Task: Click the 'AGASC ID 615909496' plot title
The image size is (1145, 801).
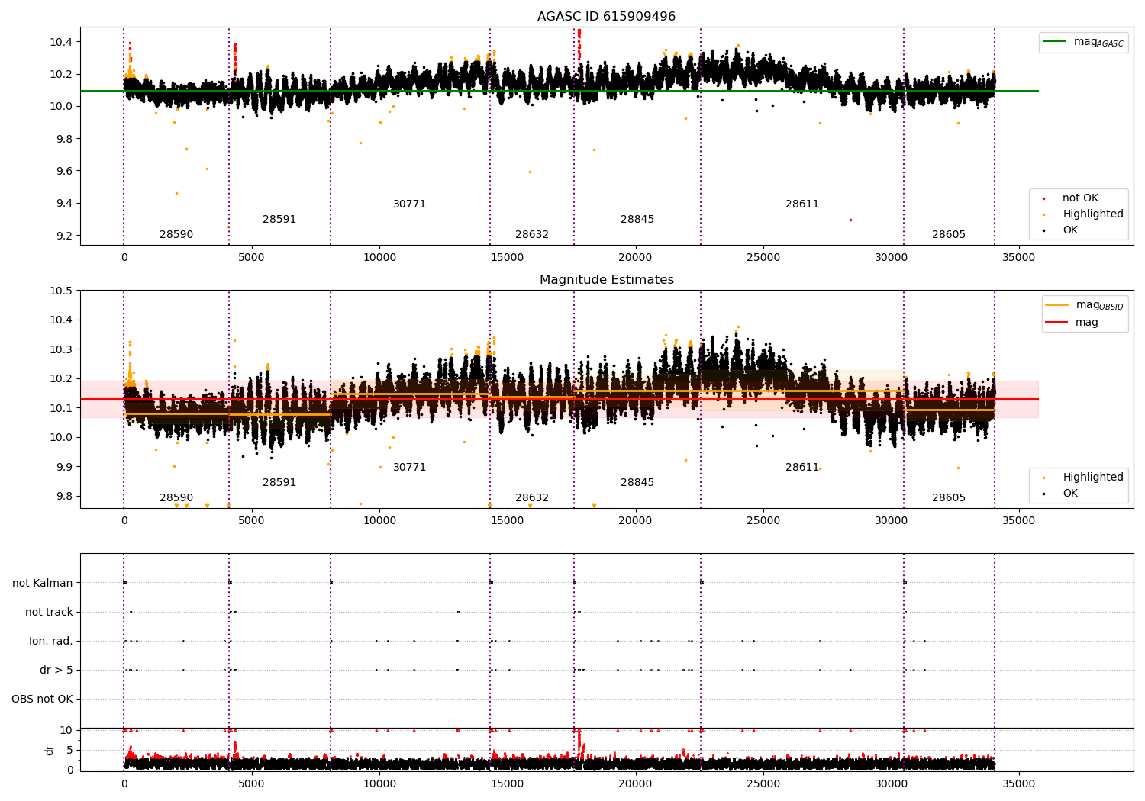Action: pos(606,17)
